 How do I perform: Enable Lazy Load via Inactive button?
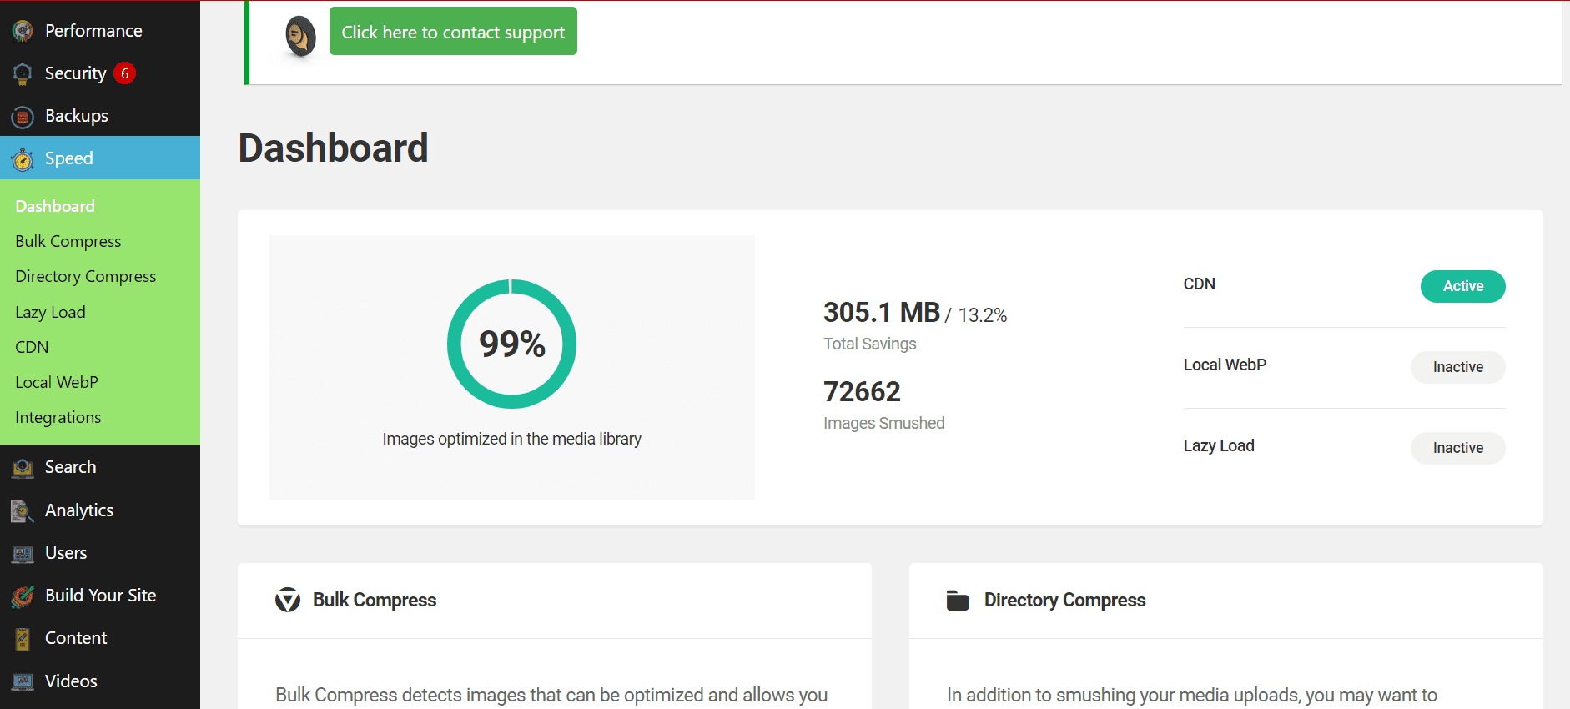(1457, 448)
